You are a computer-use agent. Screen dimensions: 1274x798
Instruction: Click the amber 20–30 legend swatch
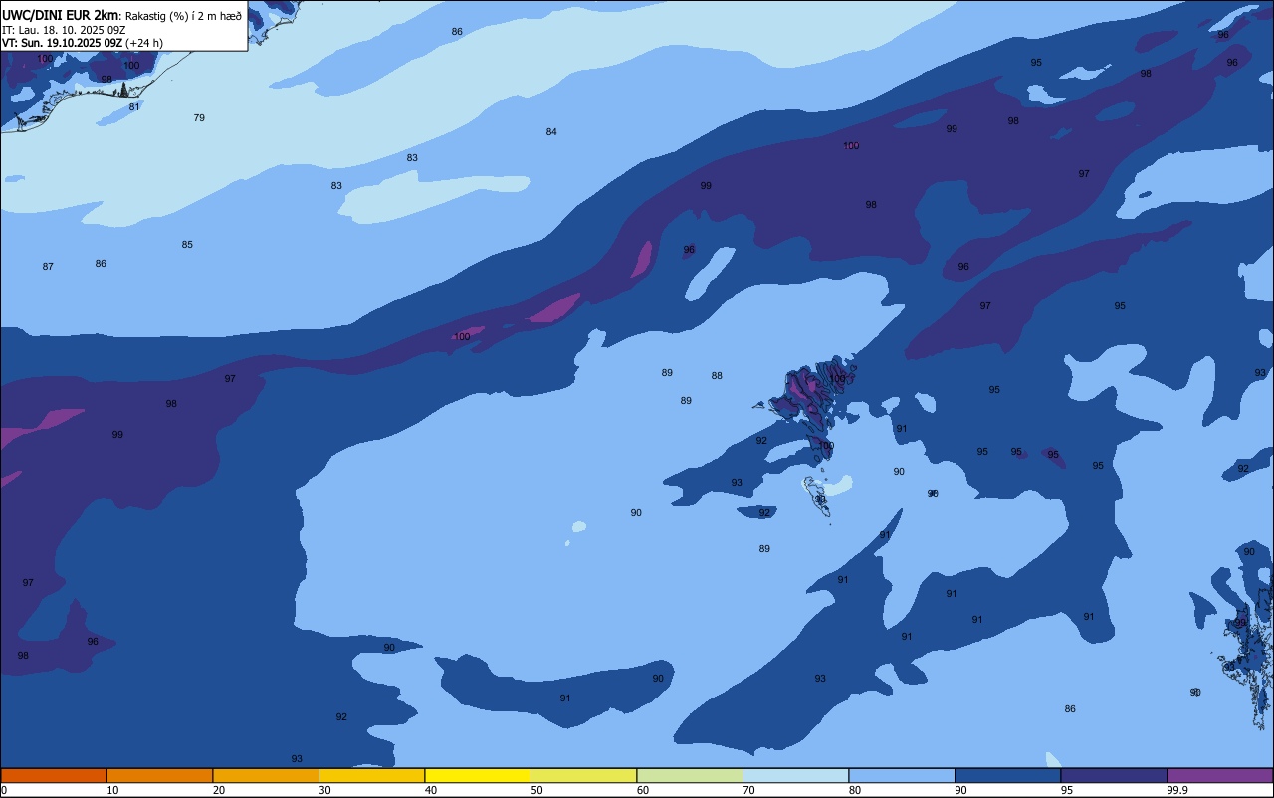pos(266,775)
